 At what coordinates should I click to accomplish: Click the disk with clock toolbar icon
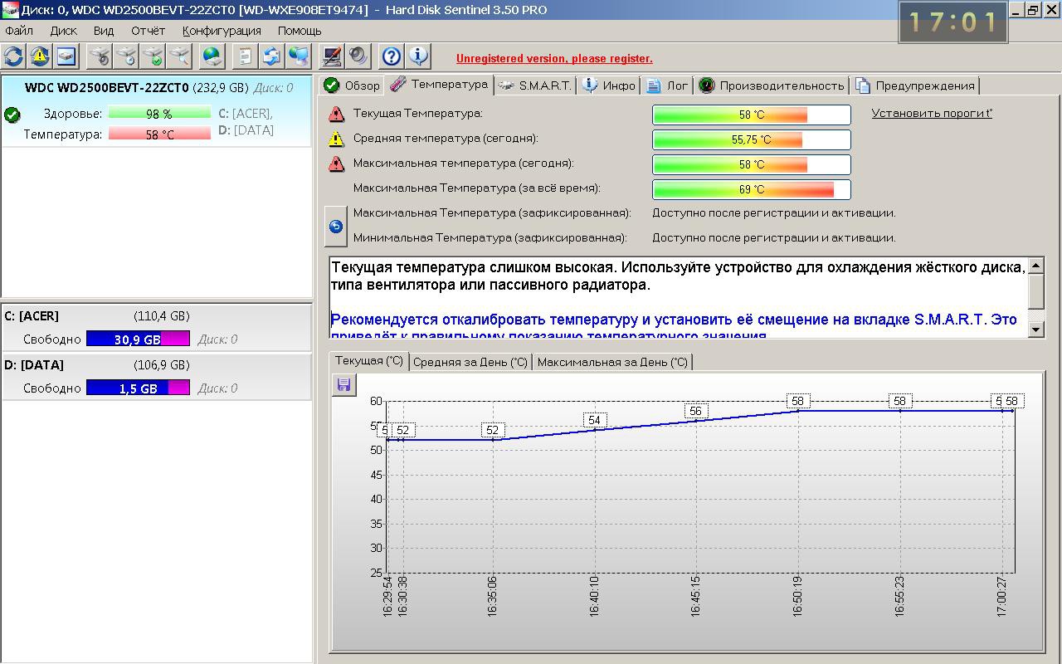click(x=126, y=56)
